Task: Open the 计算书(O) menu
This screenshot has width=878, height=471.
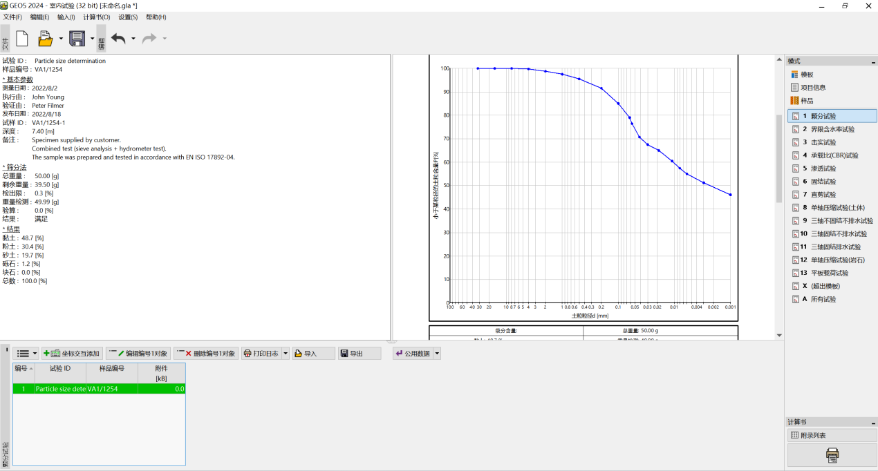Action: [x=97, y=17]
